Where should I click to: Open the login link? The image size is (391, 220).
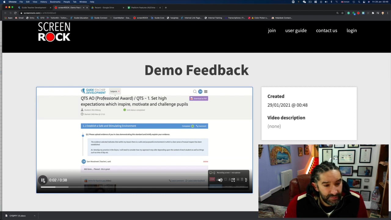pyautogui.click(x=352, y=31)
